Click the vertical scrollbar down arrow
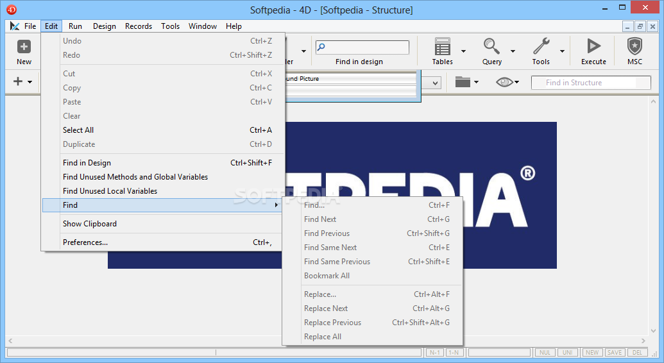 click(x=653, y=331)
